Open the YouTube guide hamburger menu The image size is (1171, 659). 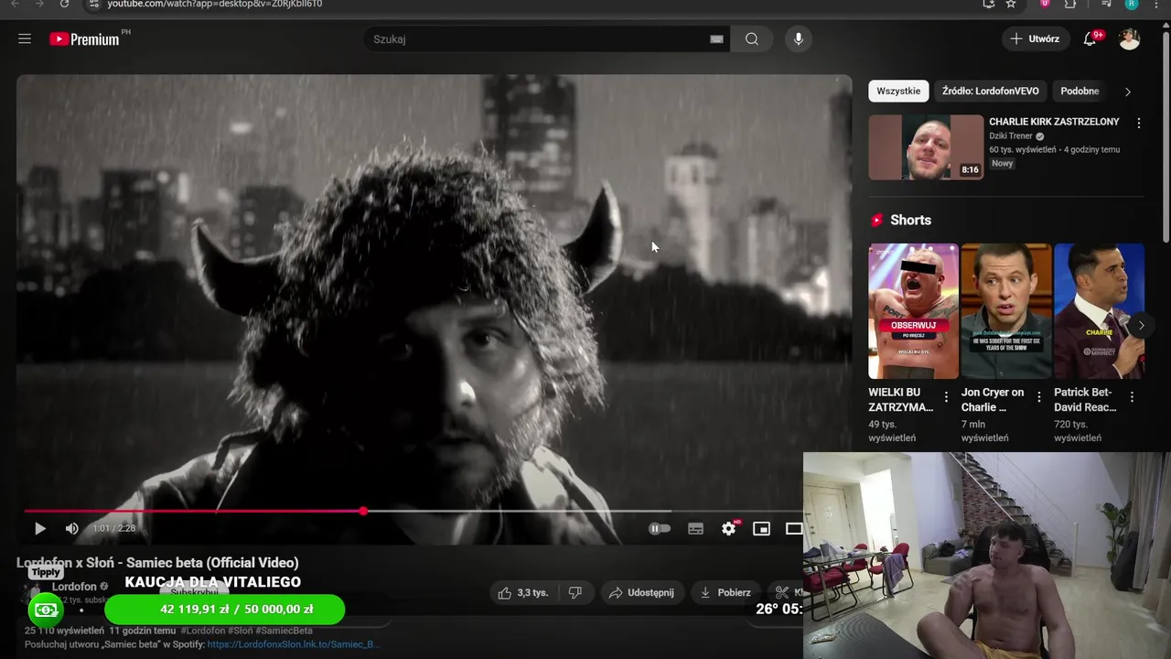click(25, 38)
